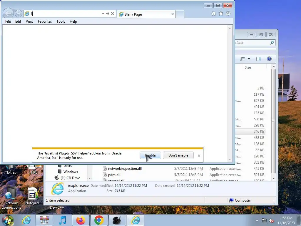Click the iexplore.exe icon in the details pane
The width and height of the screenshot is (301, 226).
click(57, 189)
